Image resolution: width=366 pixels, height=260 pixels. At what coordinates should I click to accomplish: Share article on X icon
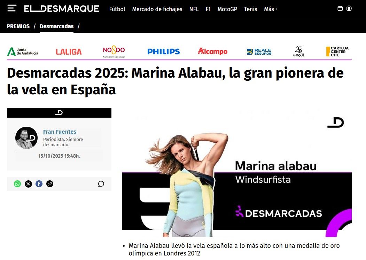tap(28, 184)
